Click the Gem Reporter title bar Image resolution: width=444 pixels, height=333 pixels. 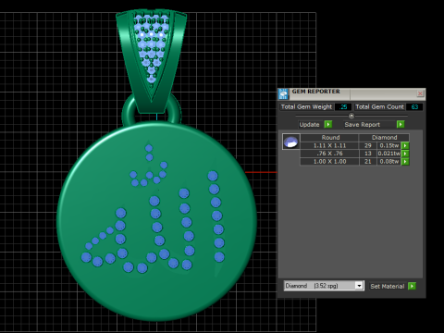tap(351, 93)
